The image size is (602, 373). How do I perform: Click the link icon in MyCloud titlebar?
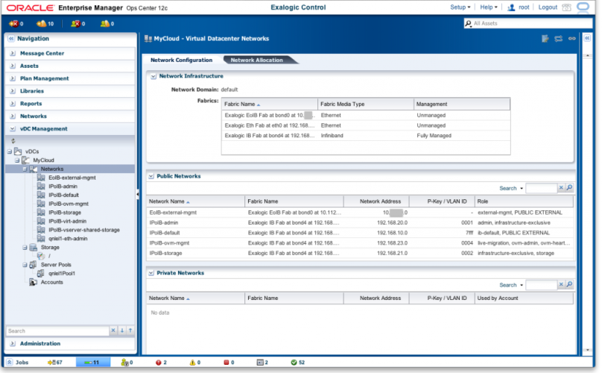point(572,39)
